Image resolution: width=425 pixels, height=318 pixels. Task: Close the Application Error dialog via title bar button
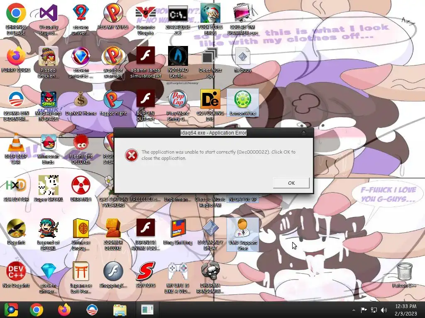[x=303, y=132]
